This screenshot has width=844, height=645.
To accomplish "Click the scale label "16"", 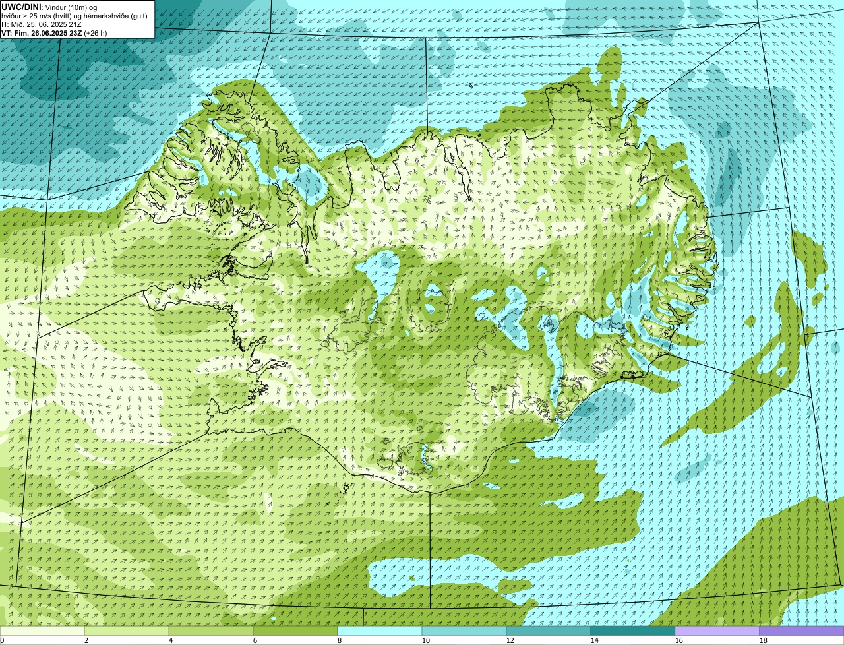I will 679,640.
